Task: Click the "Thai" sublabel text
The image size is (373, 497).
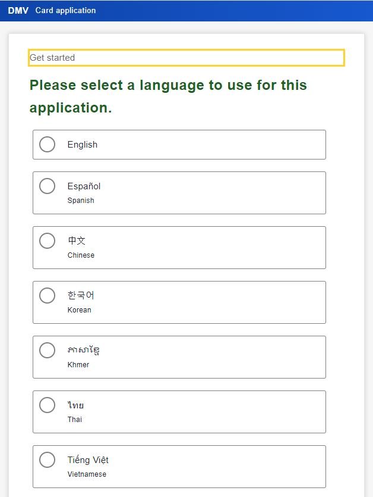Action: (x=75, y=420)
